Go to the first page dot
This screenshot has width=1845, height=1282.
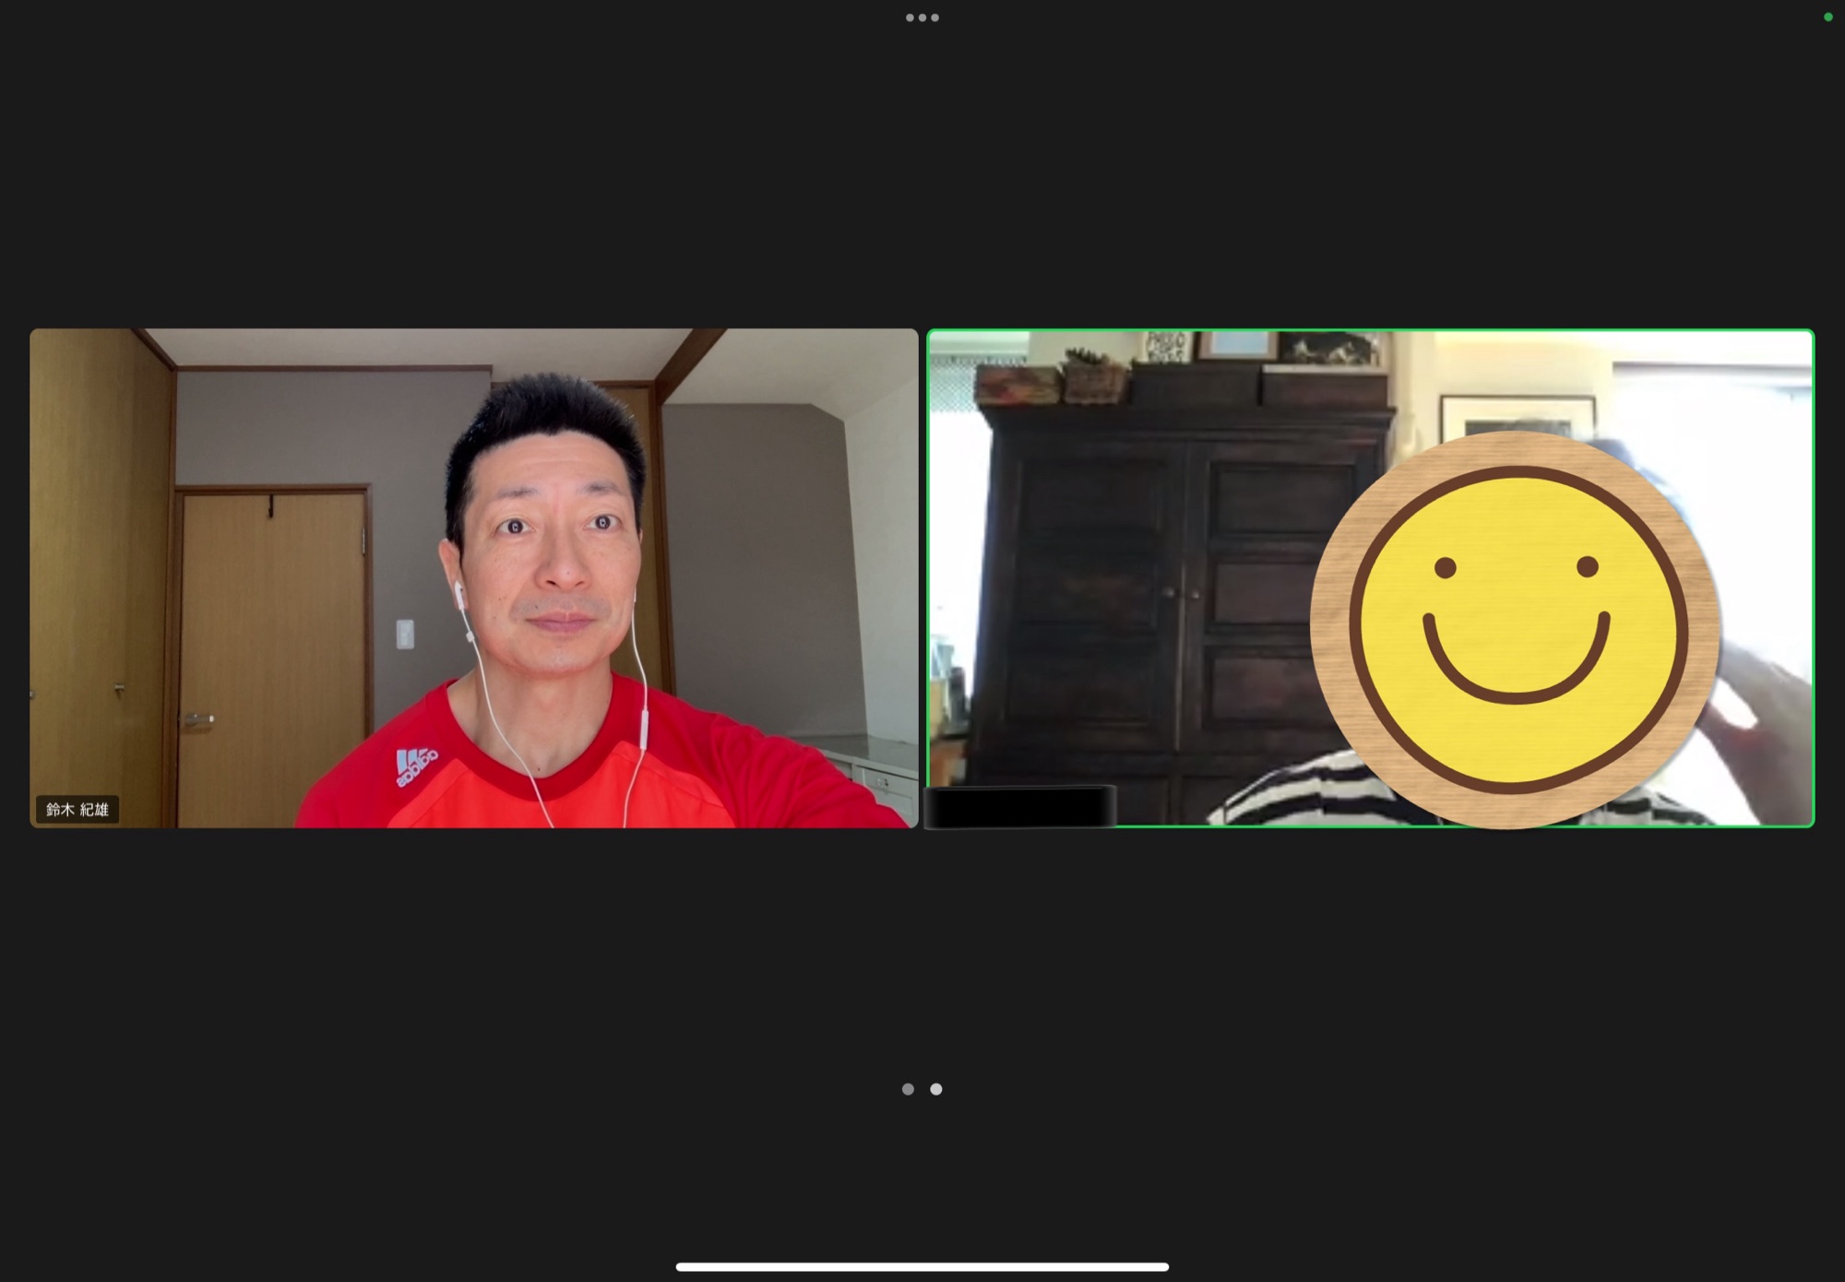tap(908, 1089)
